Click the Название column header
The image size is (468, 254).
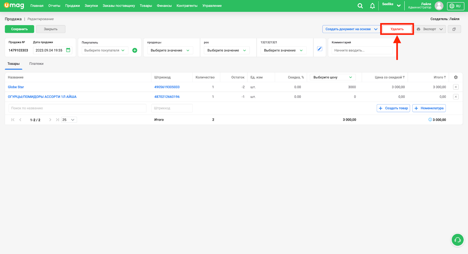(x=16, y=77)
